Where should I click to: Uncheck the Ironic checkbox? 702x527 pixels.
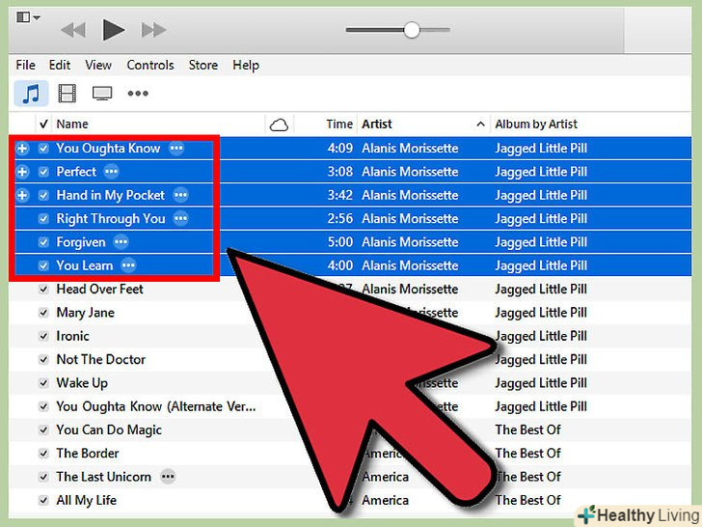43,336
